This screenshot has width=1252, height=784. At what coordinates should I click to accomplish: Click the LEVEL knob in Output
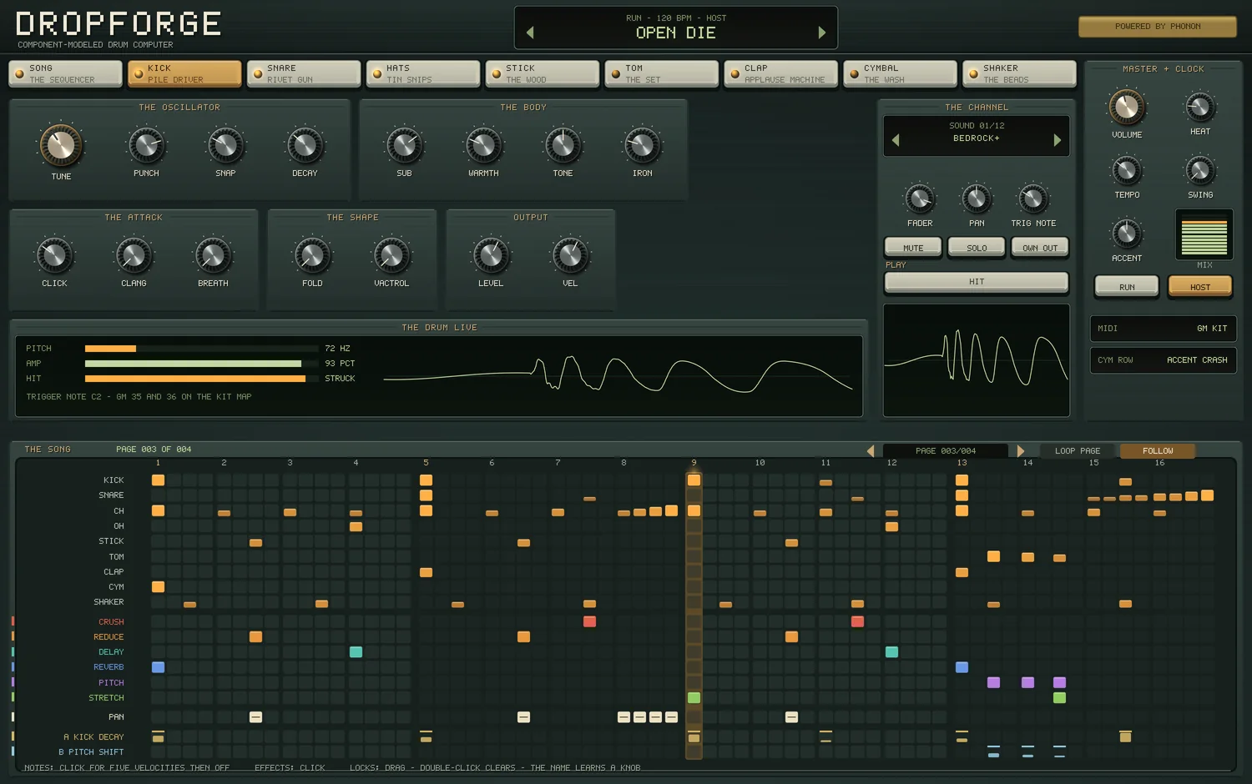point(491,255)
